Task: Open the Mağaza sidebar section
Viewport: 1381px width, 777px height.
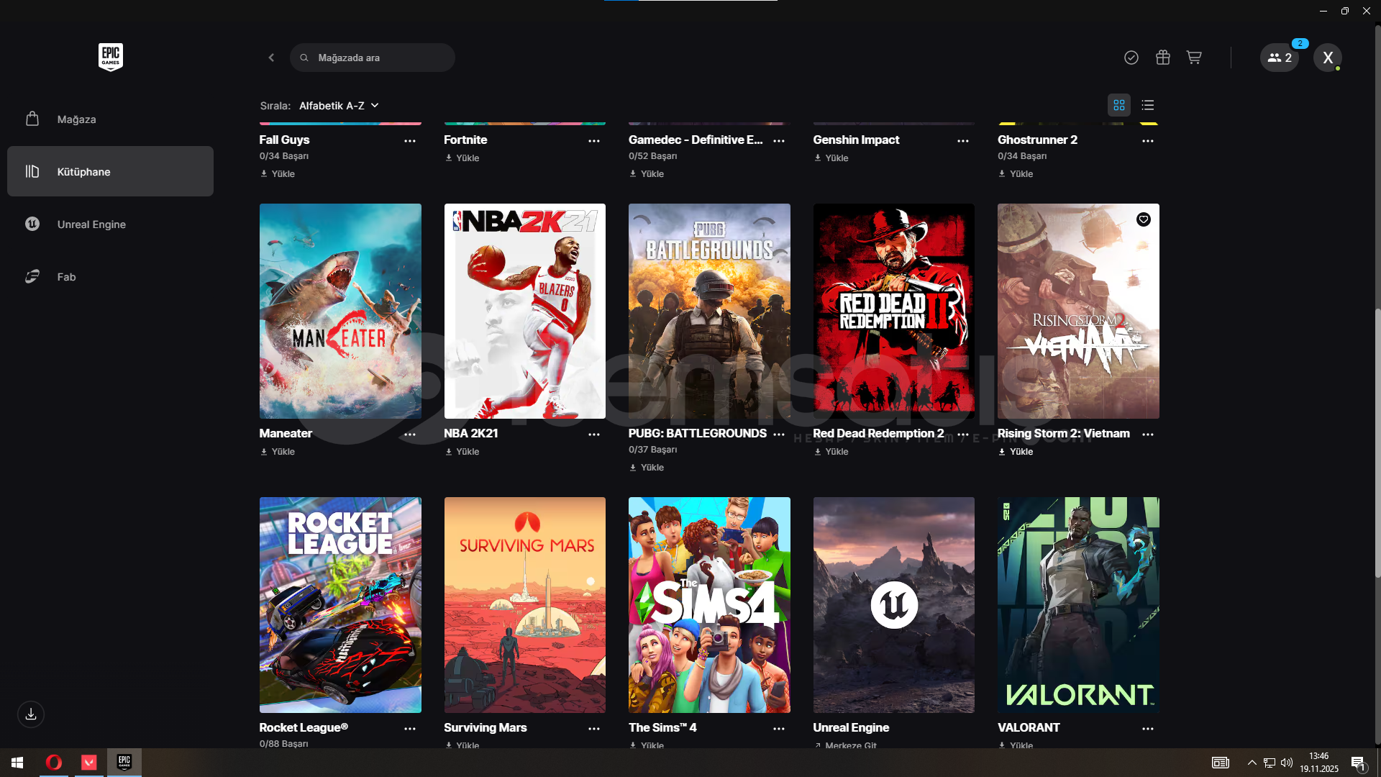Action: pos(77,119)
